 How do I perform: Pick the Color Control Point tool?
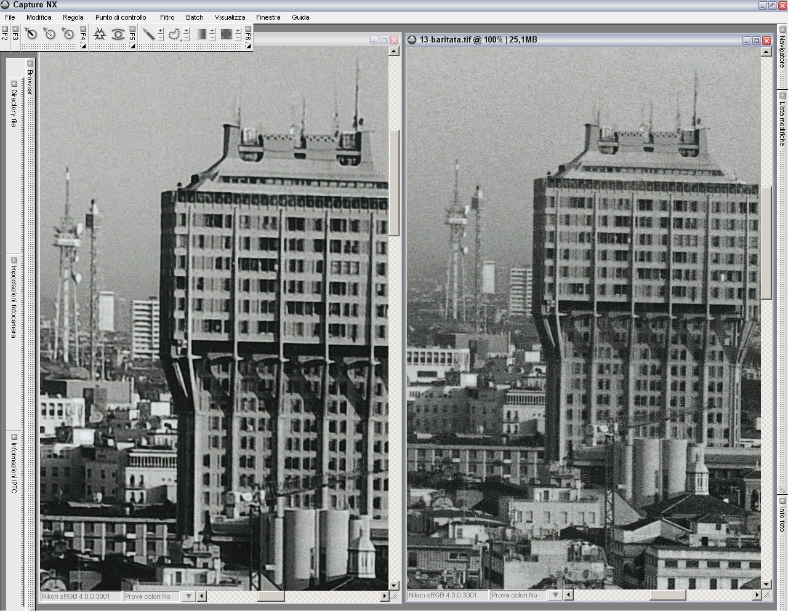coord(100,34)
